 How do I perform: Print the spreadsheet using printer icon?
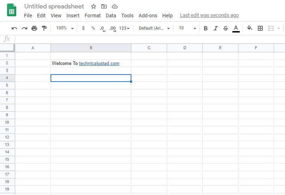[34, 28]
